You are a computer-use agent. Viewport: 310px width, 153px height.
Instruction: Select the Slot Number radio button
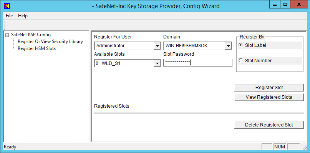pyautogui.click(x=240, y=60)
